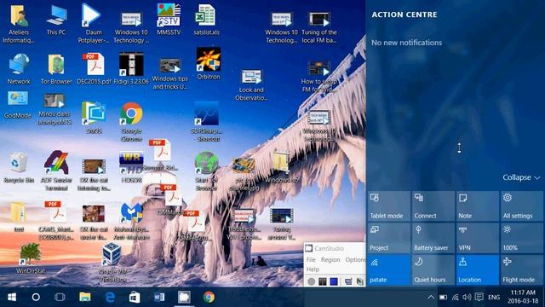Screen dimensions: 545x307
Task: Click the CamStudio stop button
Action: (334, 281)
